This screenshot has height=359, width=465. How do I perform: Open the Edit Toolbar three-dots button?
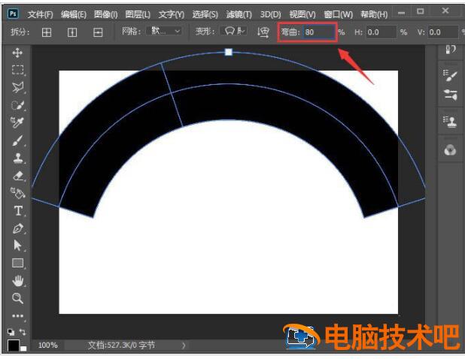[17, 316]
